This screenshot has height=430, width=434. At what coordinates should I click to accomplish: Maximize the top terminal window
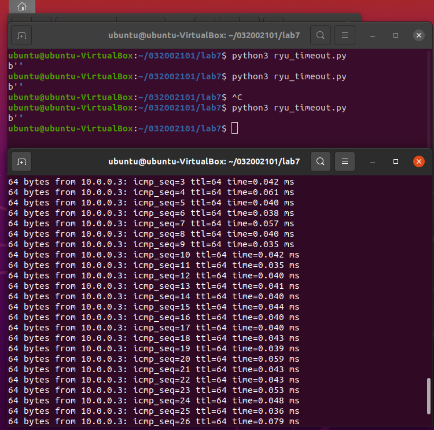[x=396, y=35]
